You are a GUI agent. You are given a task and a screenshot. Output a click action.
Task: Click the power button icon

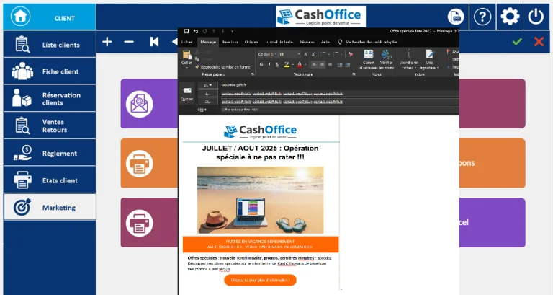pyautogui.click(x=536, y=16)
